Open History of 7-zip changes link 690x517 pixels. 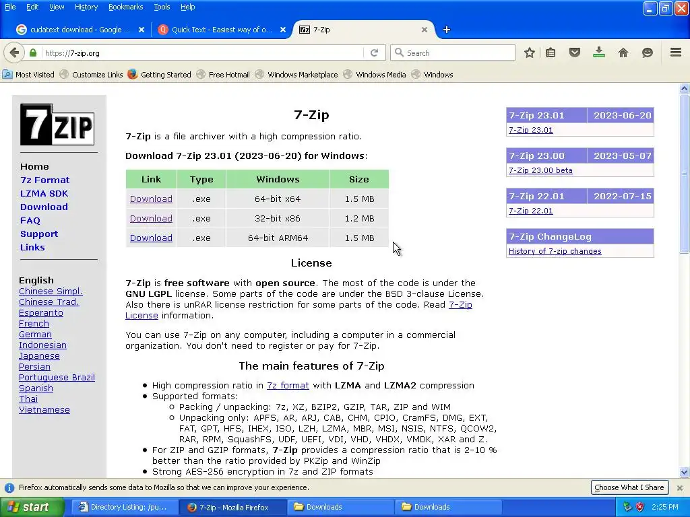[555, 252]
